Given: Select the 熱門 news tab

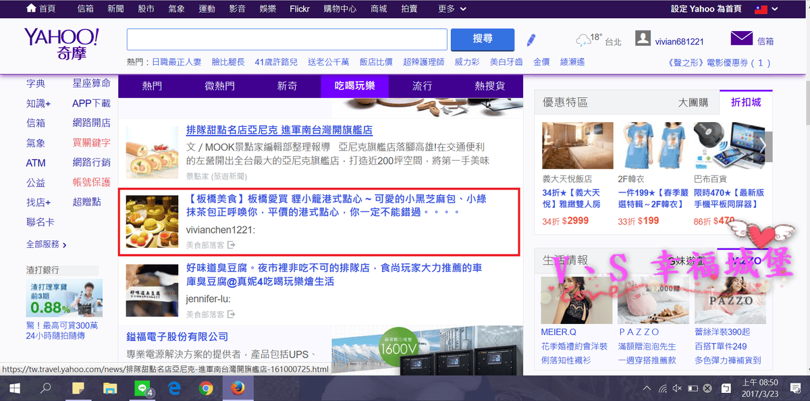Looking at the screenshot, I should [152, 86].
